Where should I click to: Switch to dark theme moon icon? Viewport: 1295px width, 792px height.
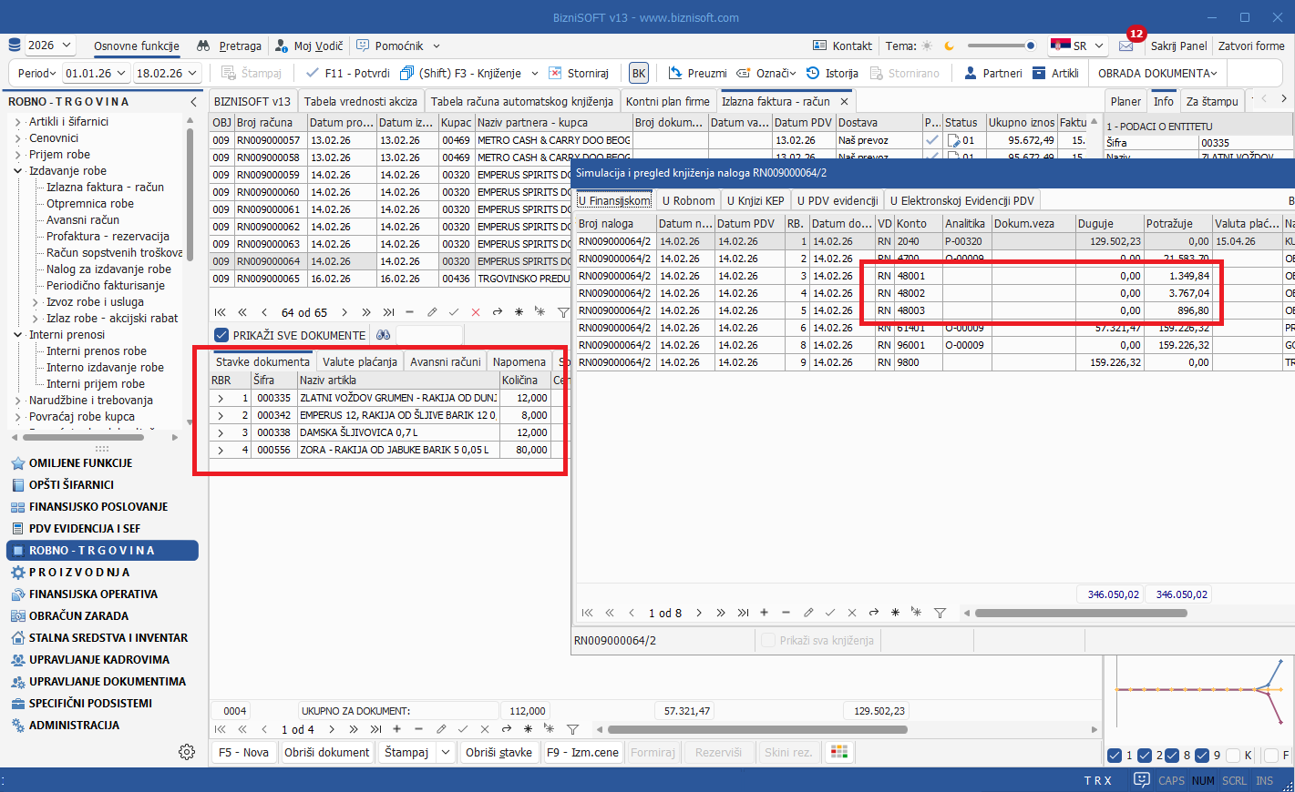(x=949, y=46)
